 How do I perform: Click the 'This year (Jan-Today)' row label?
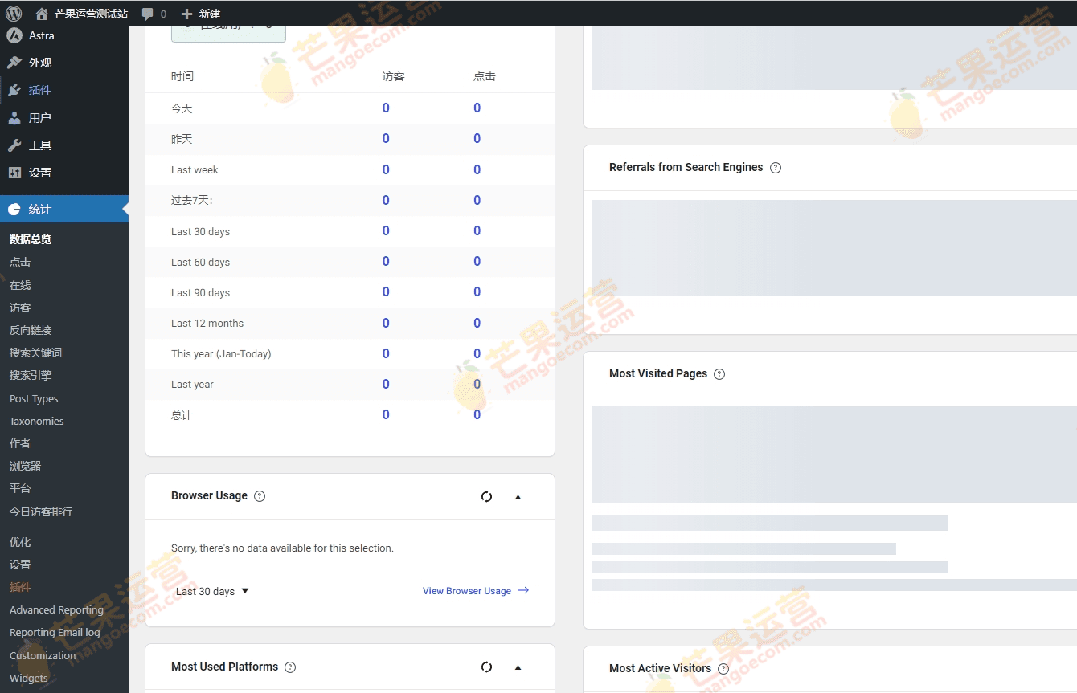click(x=221, y=354)
